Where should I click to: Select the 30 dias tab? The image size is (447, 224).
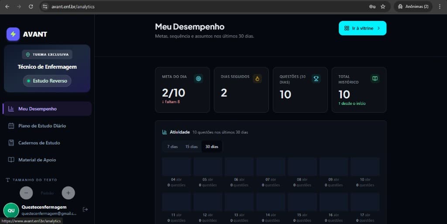[x=212, y=147]
